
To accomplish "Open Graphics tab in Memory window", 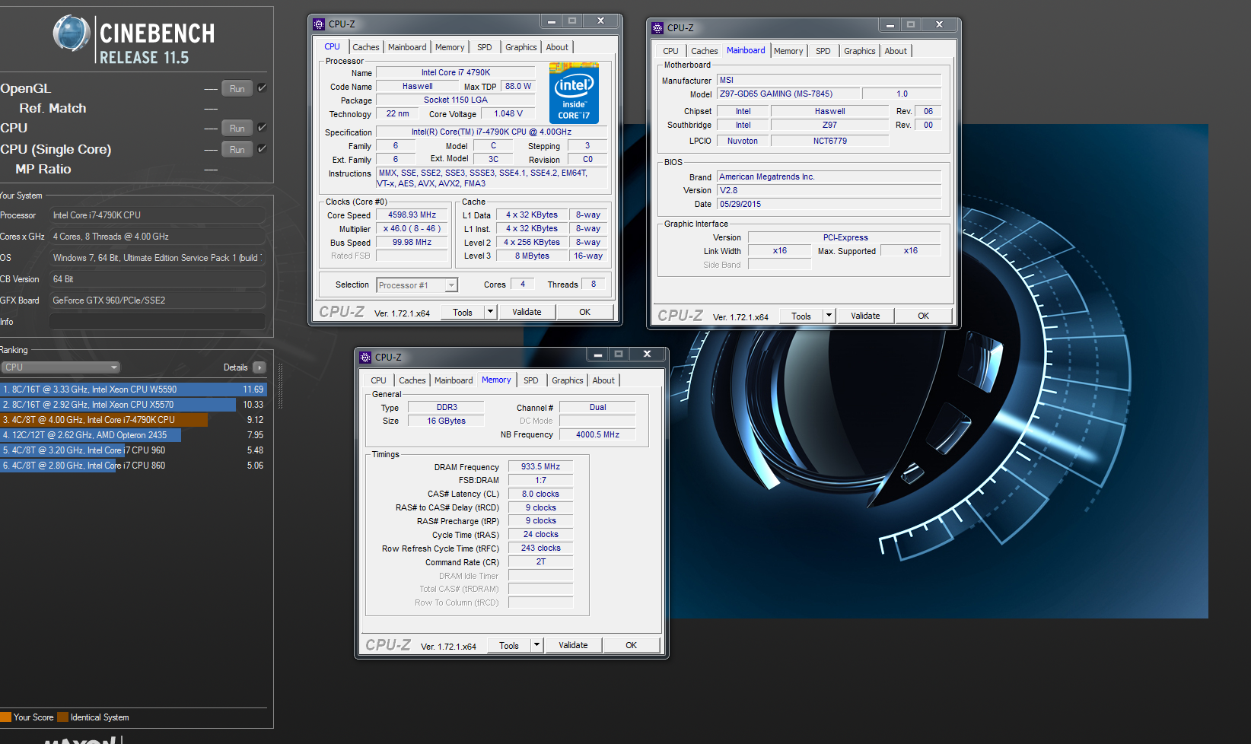I will point(568,380).
